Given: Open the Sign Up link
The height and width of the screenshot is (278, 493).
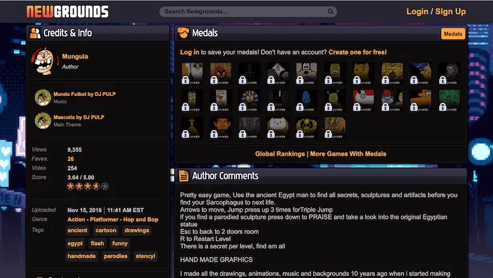Looking at the screenshot, I should [x=450, y=12].
